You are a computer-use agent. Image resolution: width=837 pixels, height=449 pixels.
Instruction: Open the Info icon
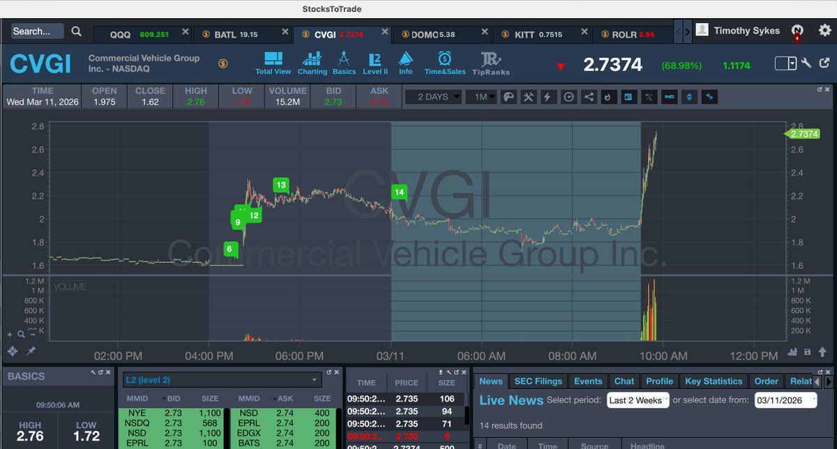click(x=406, y=63)
